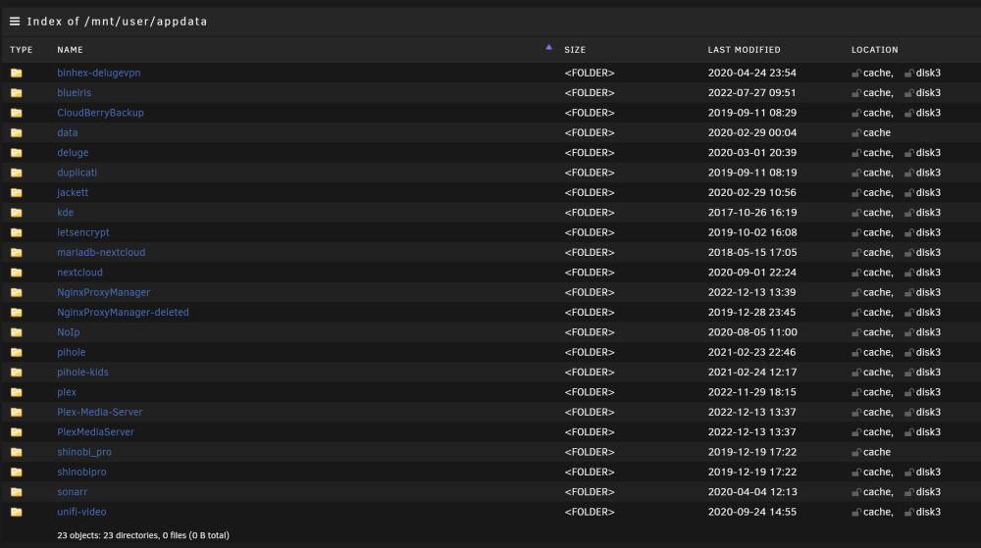Open the jackett folder link
The height and width of the screenshot is (548, 981).
[x=73, y=193]
